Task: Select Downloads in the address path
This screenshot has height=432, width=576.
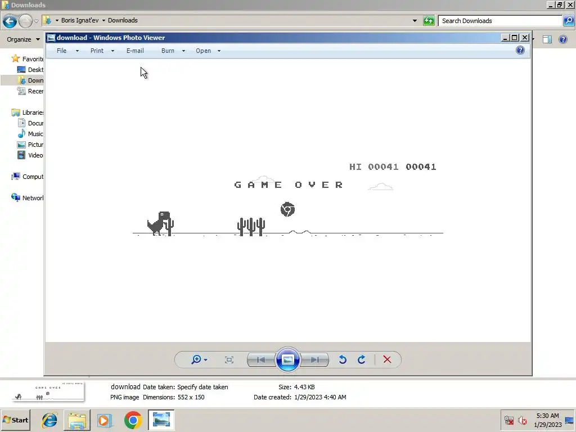Action: pos(123,20)
